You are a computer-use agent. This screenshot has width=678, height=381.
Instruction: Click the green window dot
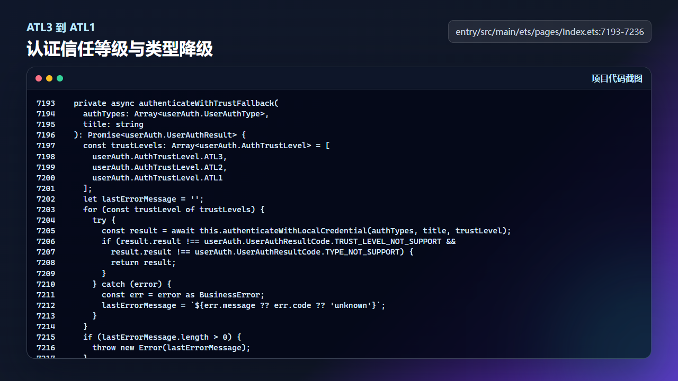click(x=60, y=78)
